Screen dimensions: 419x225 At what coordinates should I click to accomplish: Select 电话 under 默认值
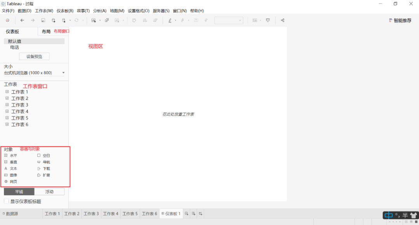[x=15, y=47]
